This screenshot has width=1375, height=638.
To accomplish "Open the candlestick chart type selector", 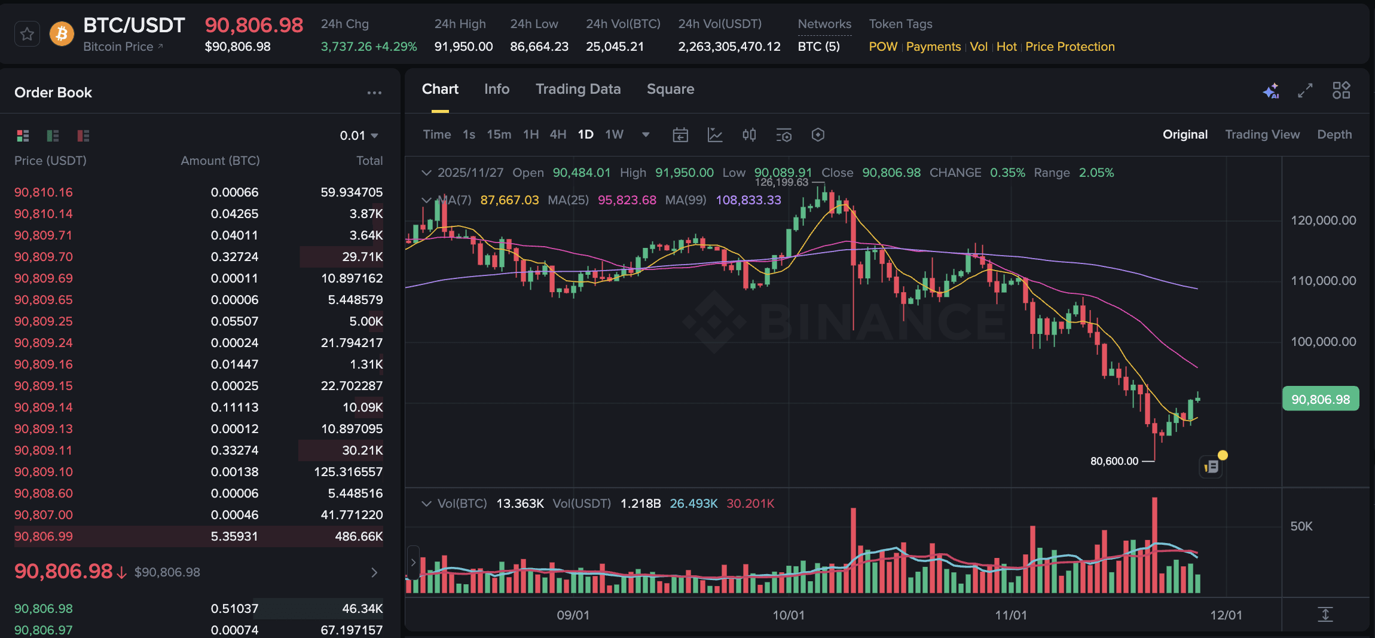I will point(749,135).
